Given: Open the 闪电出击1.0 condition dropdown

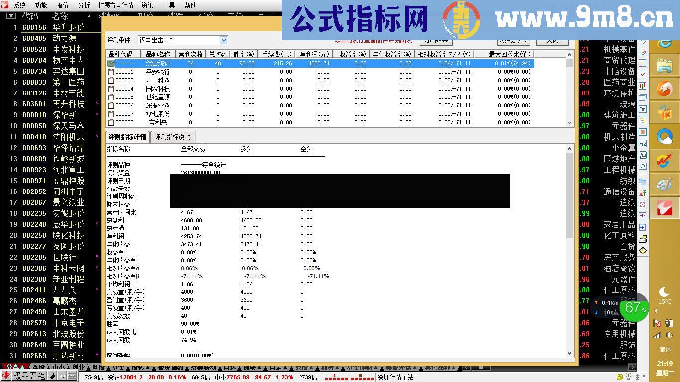Looking at the screenshot, I should click(x=223, y=40).
